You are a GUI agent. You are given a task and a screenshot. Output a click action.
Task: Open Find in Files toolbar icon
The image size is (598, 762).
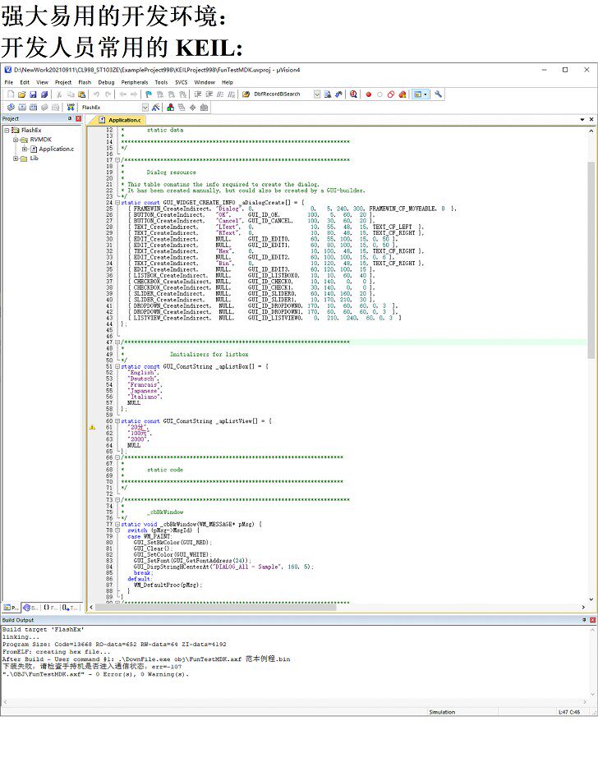(x=246, y=94)
